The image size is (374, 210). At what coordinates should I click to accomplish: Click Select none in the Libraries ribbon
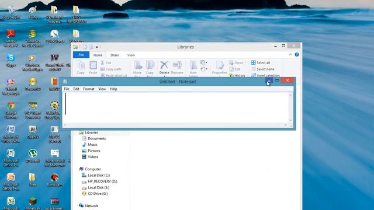[x=262, y=69]
